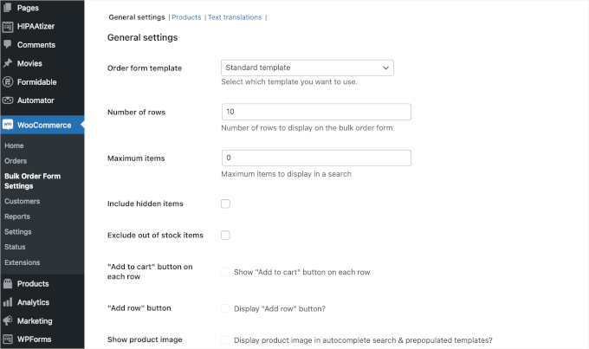Image resolution: width=589 pixels, height=349 pixels.
Task: Click the Comments speech bubble icon
Action: point(8,44)
